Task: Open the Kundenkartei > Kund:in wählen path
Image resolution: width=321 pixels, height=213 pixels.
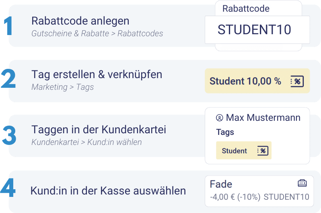Action: tap(86, 142)
